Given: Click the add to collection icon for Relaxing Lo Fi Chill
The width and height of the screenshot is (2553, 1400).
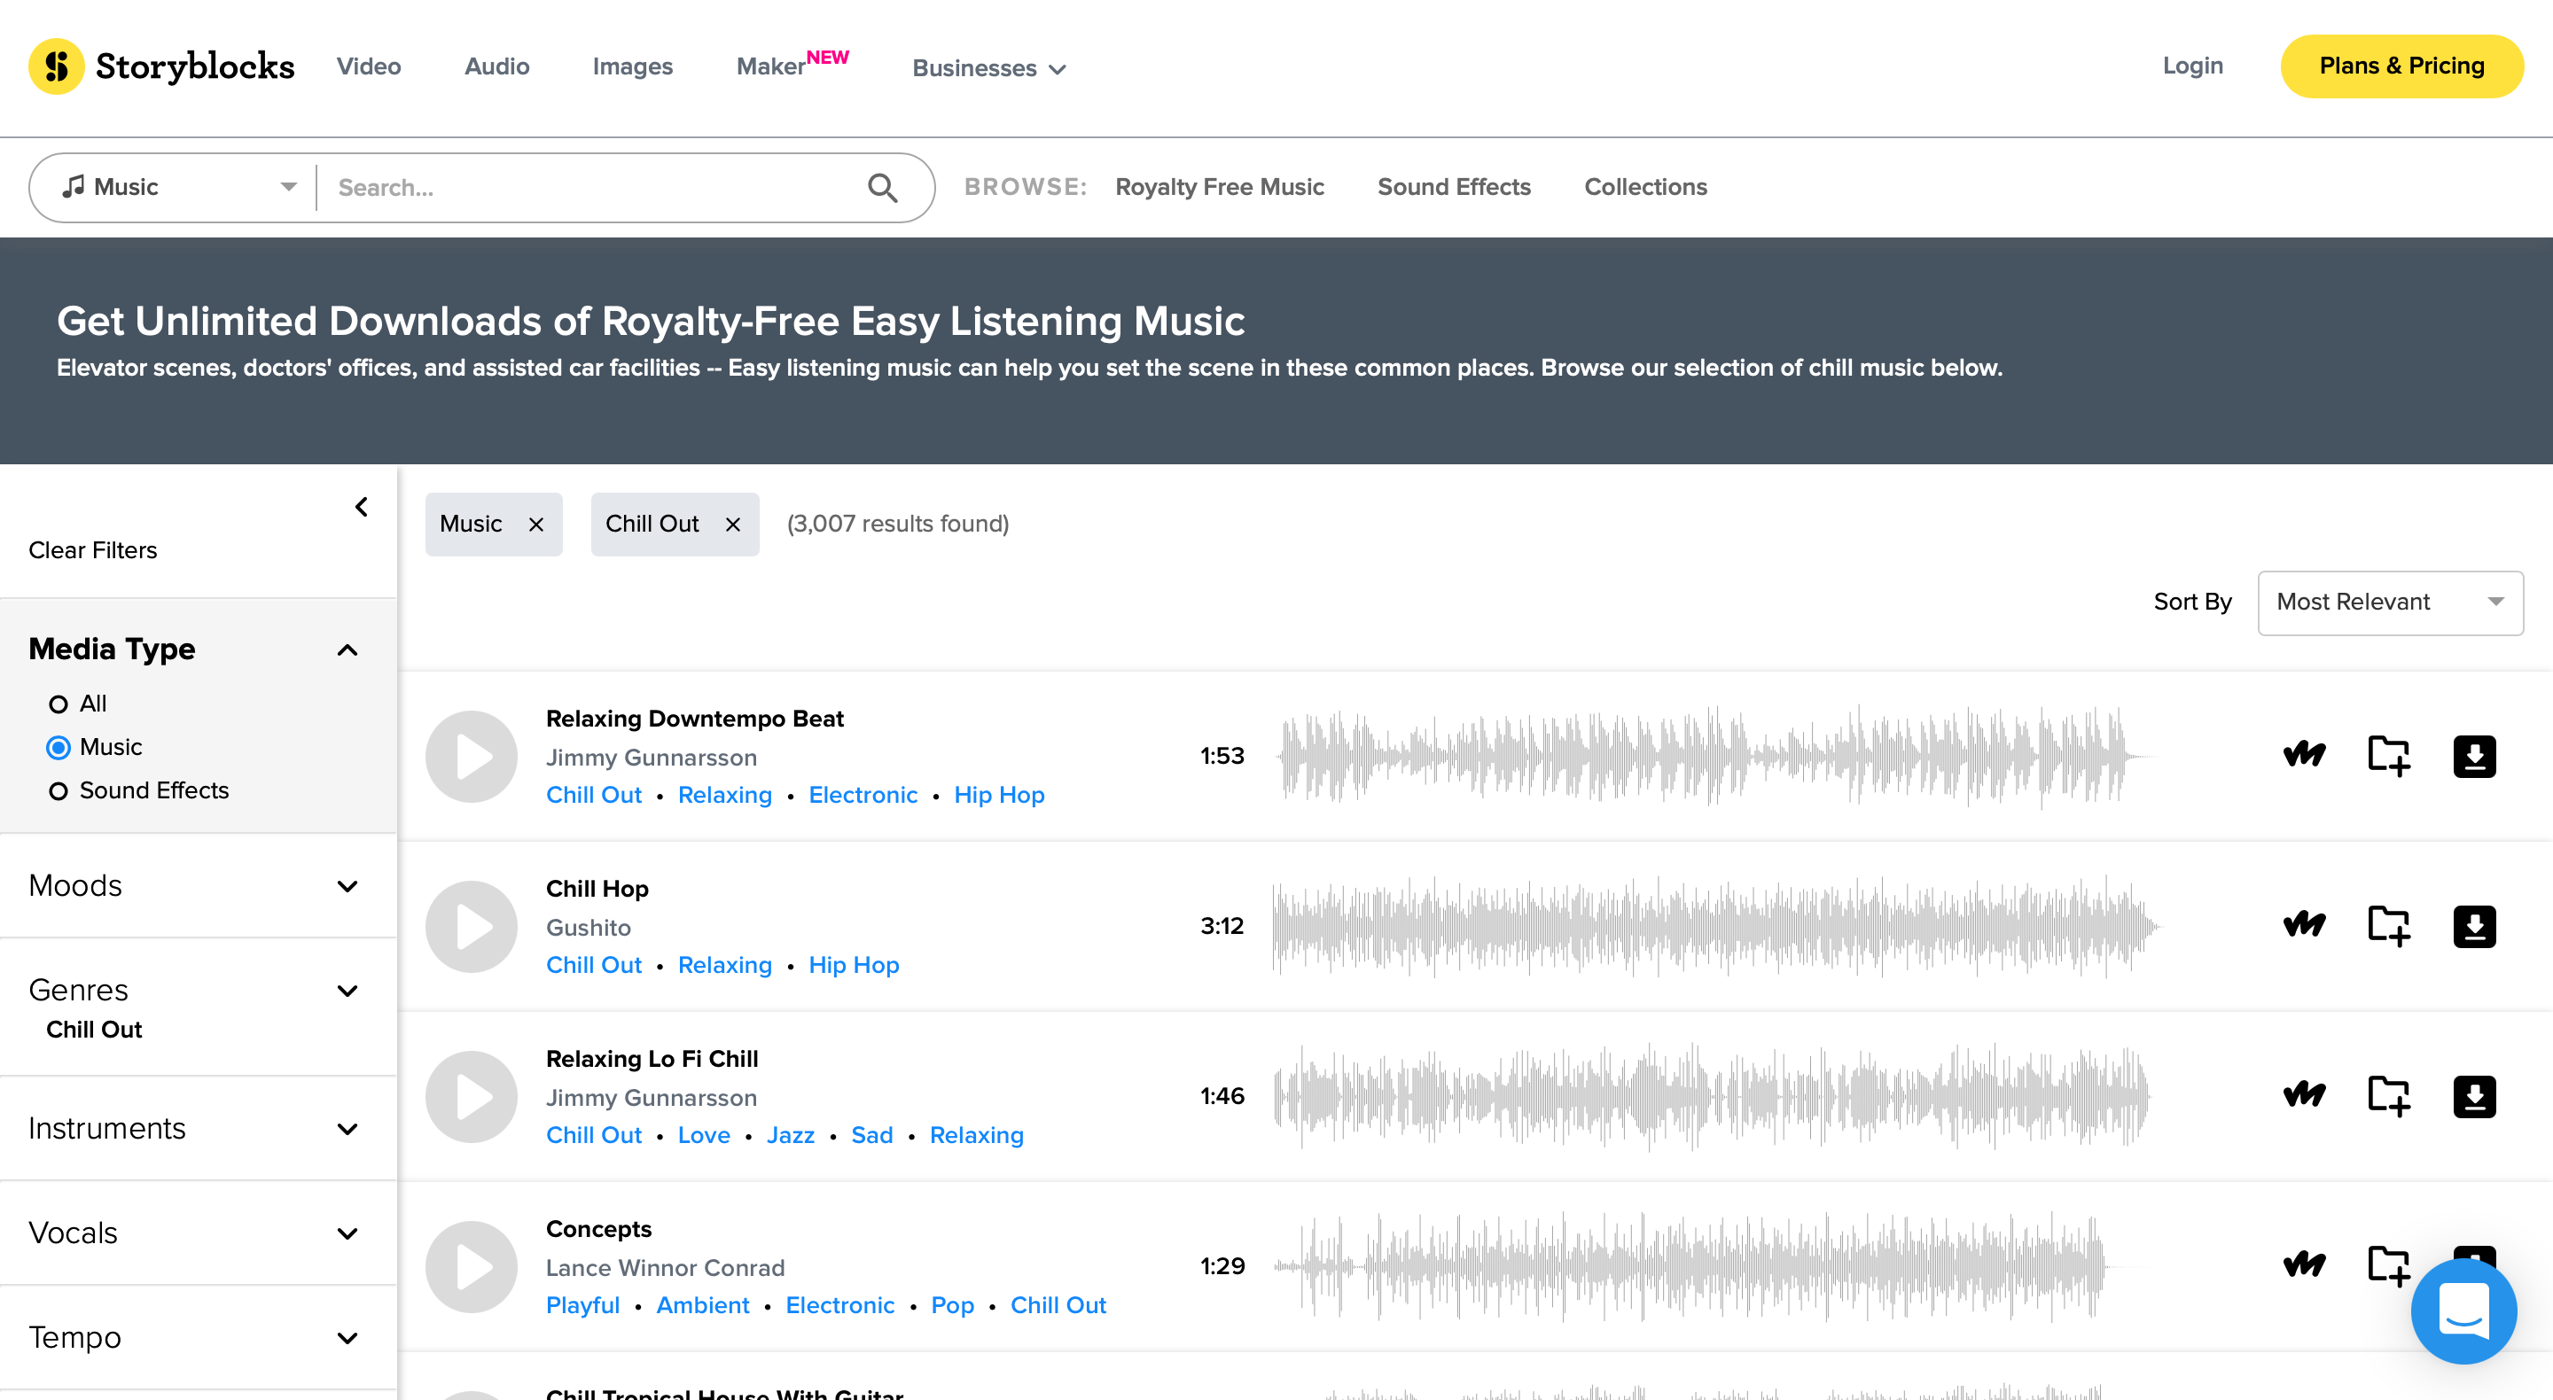Looking at the screenshot, I should pyautogui.click(x=2385, y=1093).
